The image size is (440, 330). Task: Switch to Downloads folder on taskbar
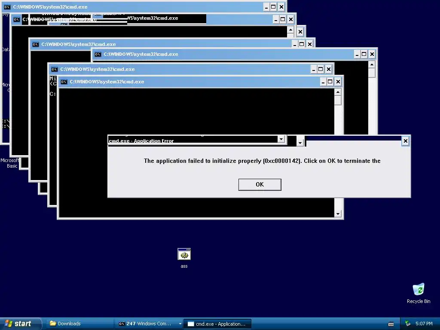tap(79, 324)
